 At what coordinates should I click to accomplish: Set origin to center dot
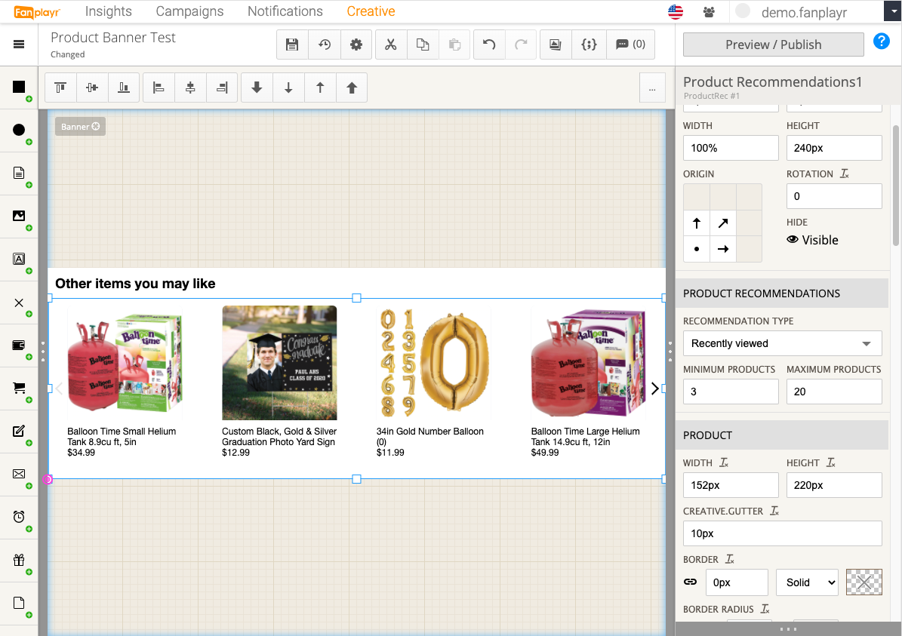tap(697, 249)
